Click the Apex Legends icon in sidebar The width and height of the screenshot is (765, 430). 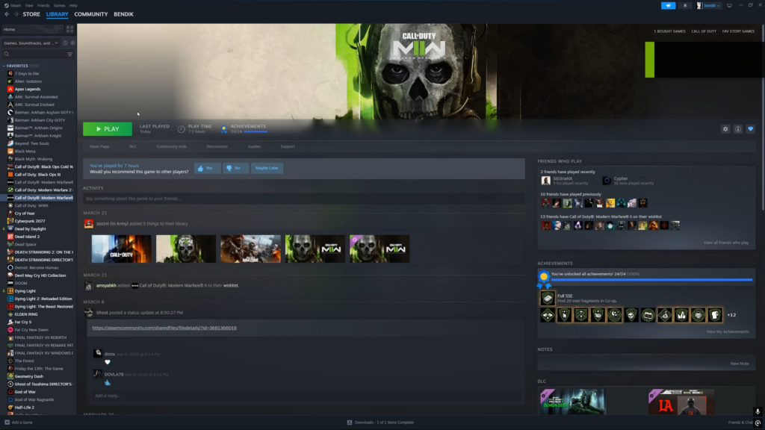[x=10, y=90]
